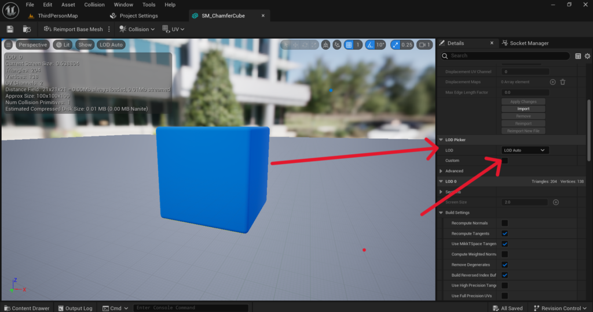Toggle transform coordinate system icon
The image size is (593, 312).
pyautogui.click(x=325, y=45)
